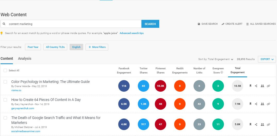
Task: Click into the content marketing search field
Action: 74,24
